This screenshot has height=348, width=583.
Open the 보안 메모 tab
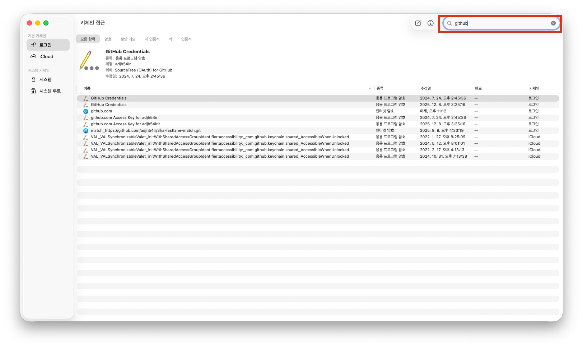(128, 39)
